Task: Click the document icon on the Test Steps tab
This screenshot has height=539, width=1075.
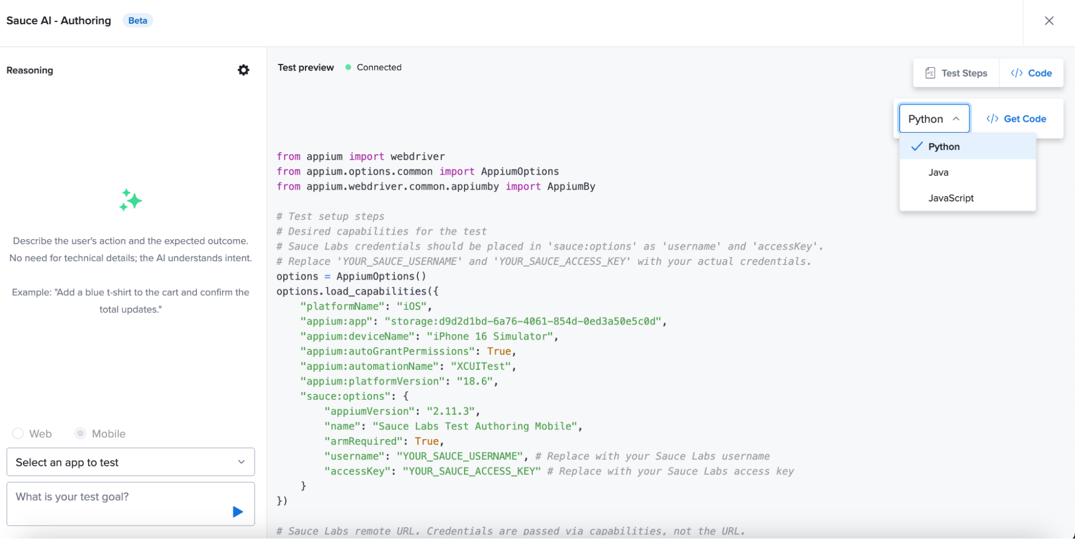Action: pyautogui.click(x=930, y=73)
